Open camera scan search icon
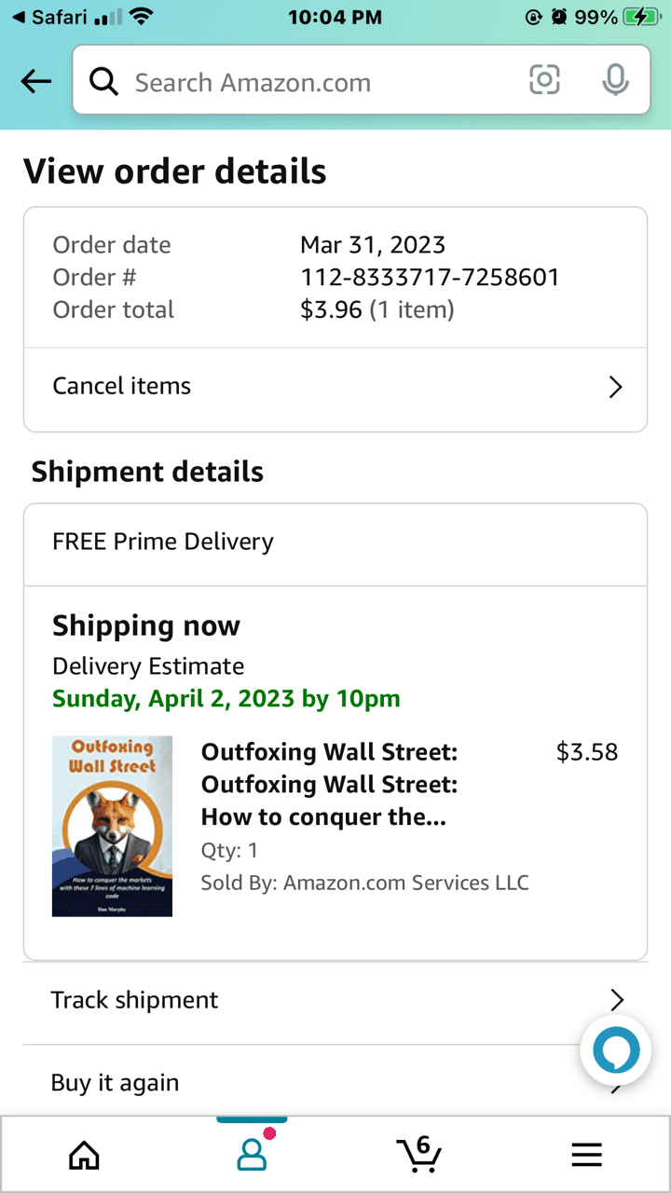 [544, 81]
